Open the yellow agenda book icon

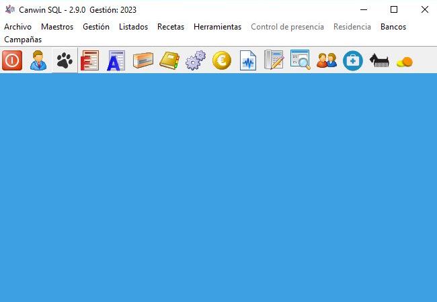(169, 60)
